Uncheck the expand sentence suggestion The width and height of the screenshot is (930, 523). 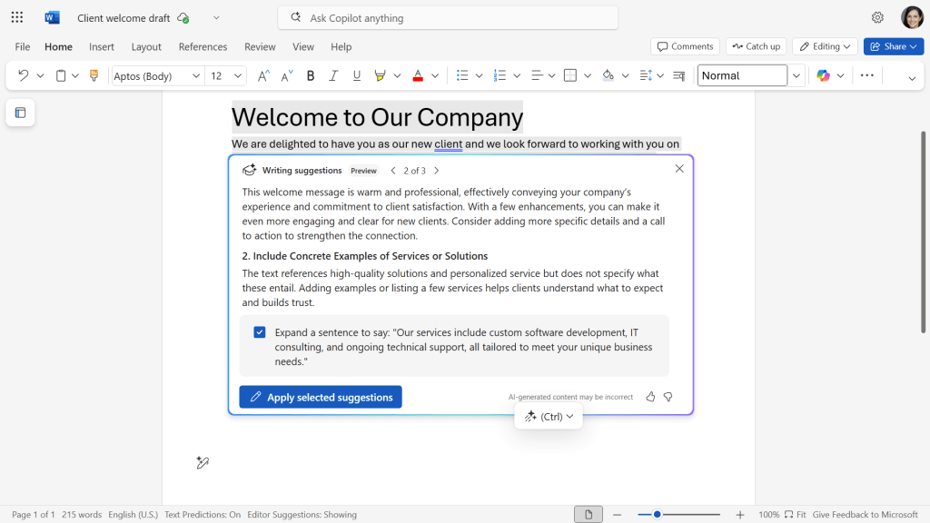tap(260, 331)
